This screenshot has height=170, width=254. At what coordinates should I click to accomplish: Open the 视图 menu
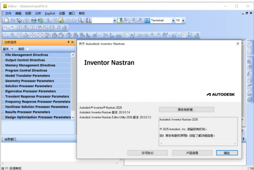pyautogui.click(x=28, y=13)
